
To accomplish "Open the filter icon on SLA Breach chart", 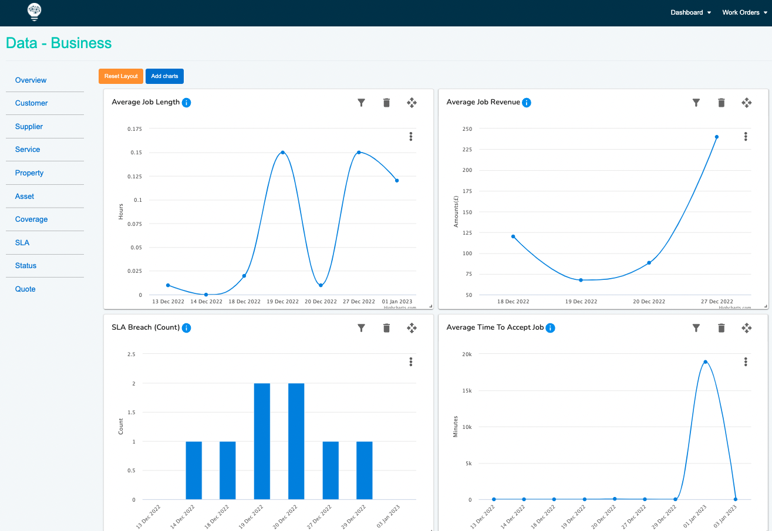I will 361,328.
